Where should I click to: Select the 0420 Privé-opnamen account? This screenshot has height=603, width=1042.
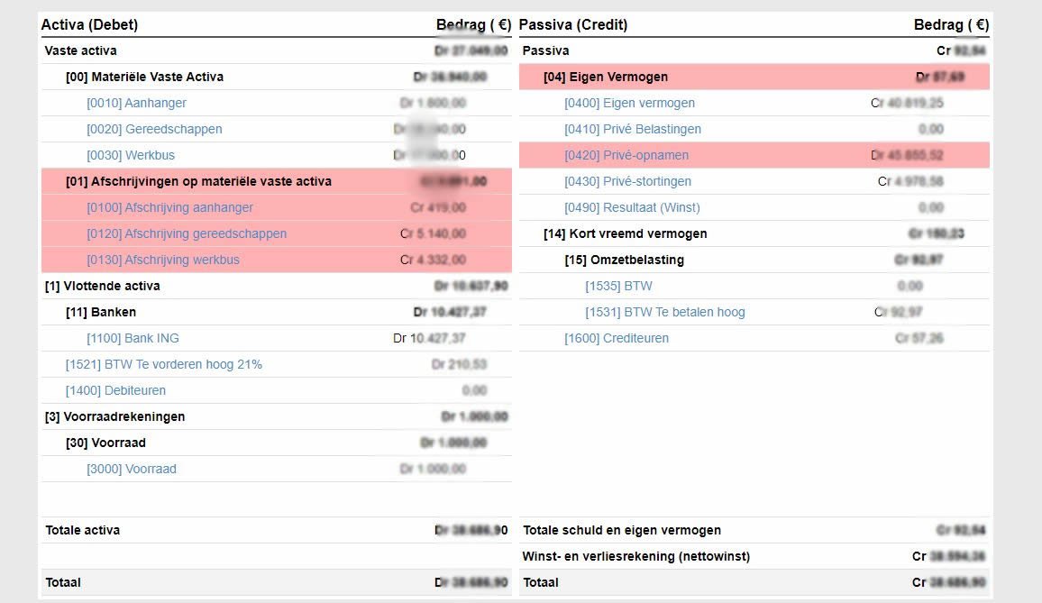626,155
